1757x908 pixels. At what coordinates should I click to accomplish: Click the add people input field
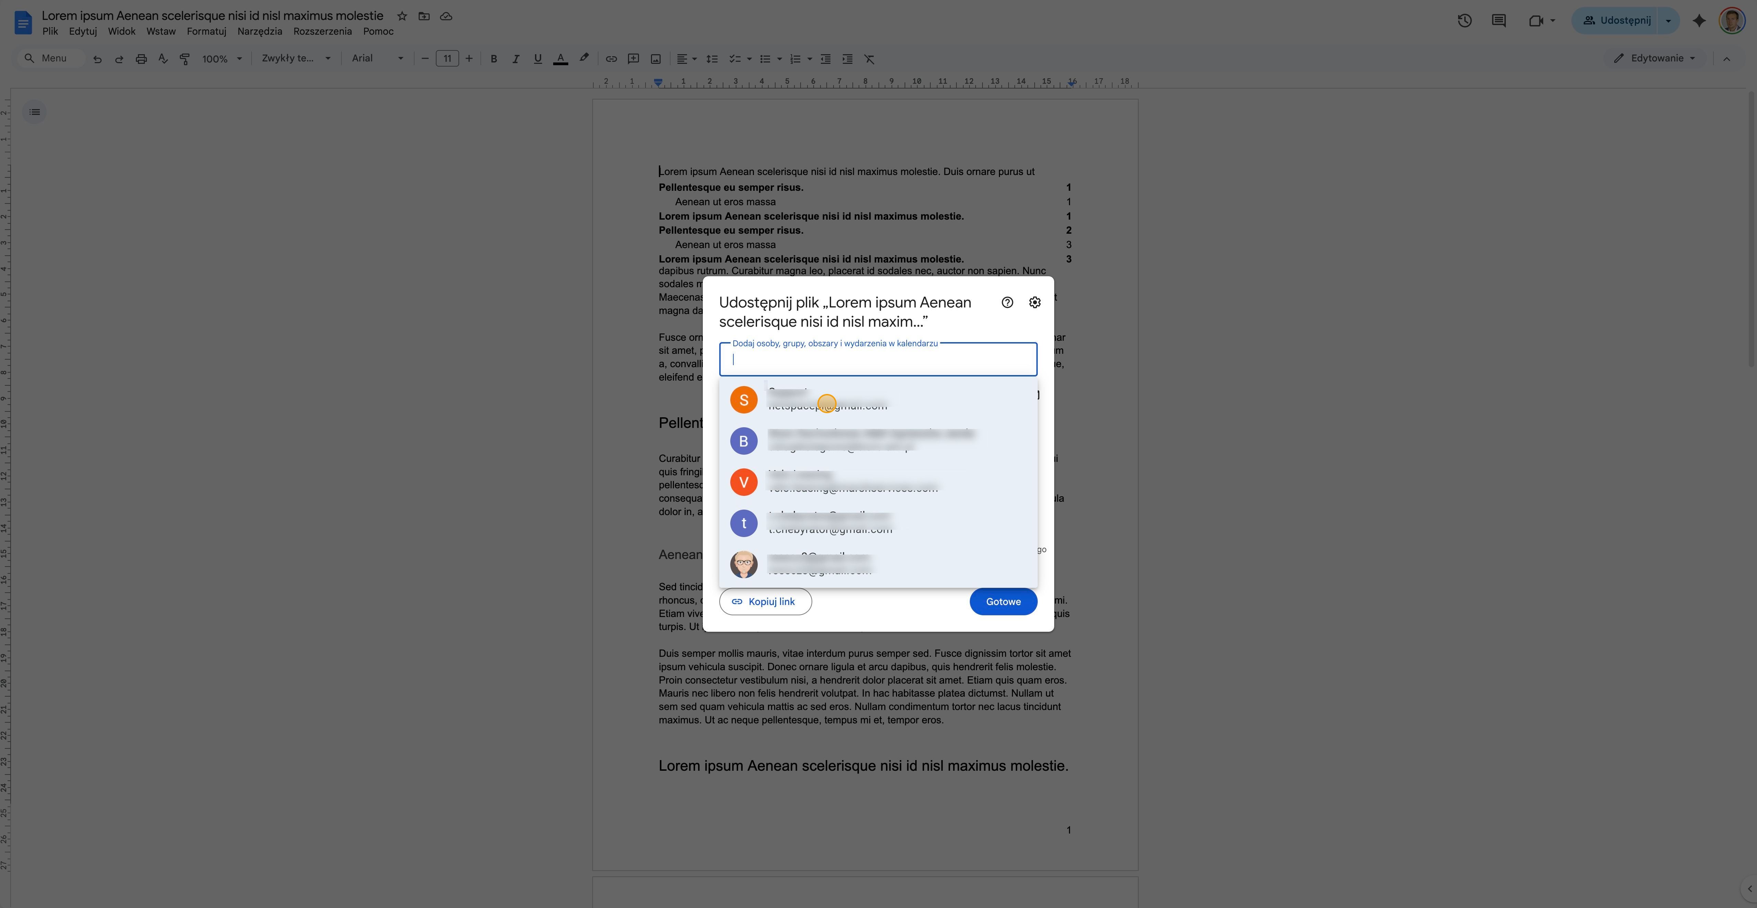coord(878,360)
